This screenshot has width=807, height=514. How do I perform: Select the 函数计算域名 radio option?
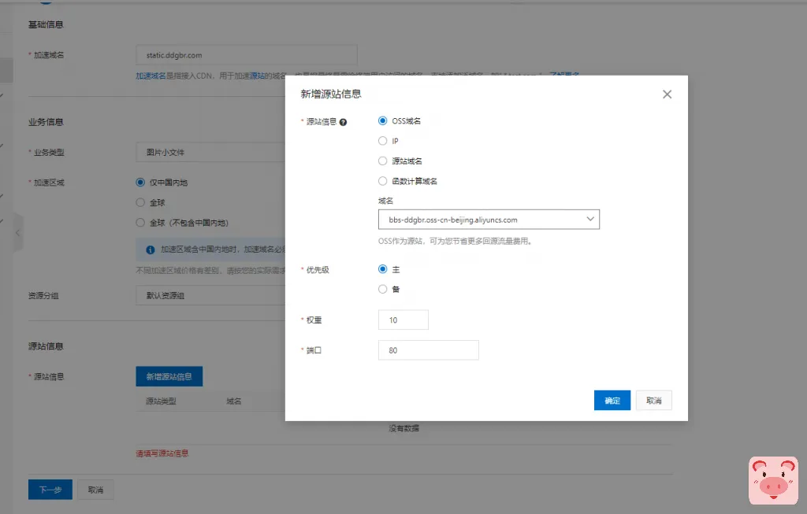382,181
